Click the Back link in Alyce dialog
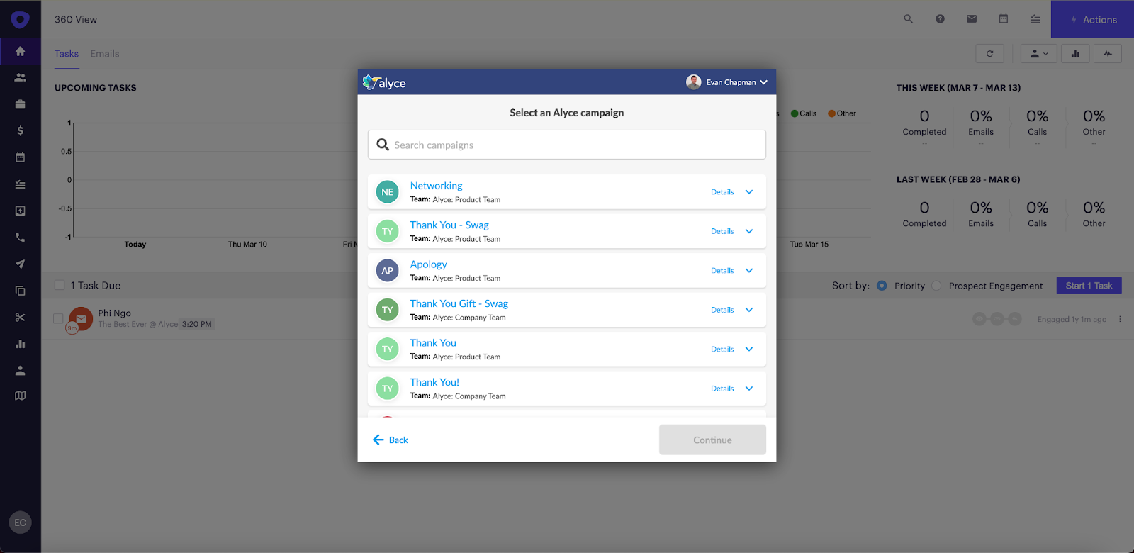 [391, 440]
